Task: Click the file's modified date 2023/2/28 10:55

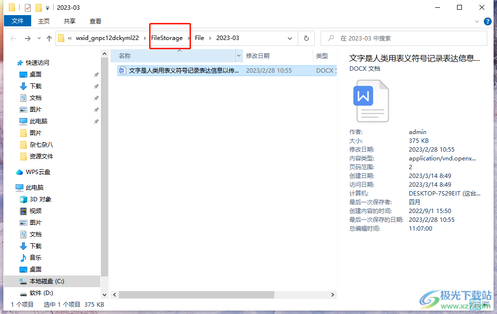Action: pos(269,70)
